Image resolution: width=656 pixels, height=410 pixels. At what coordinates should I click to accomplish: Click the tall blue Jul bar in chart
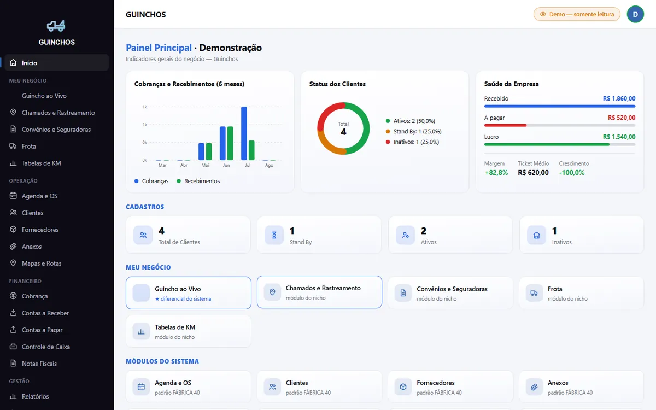(x=244, y=133)
